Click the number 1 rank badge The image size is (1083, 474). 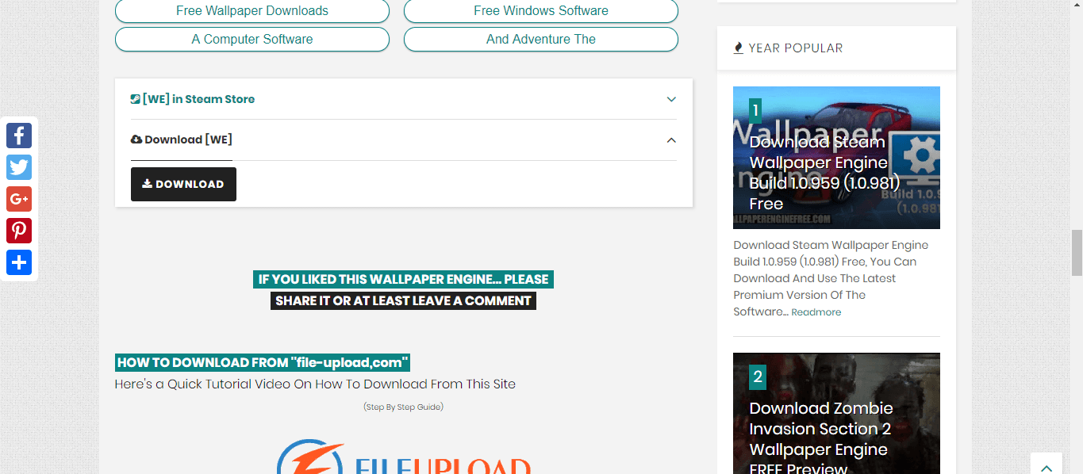[x=755, y=110]
